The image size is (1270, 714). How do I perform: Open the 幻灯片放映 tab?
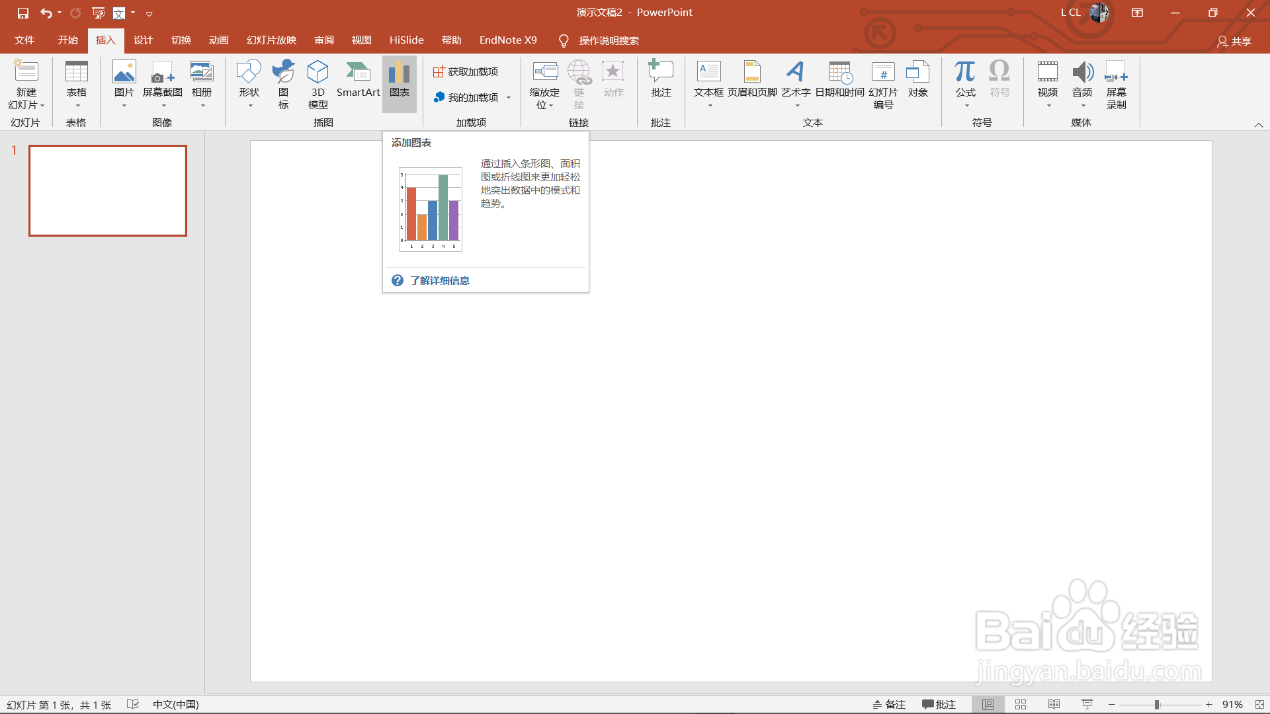click(x=271, y=40)
